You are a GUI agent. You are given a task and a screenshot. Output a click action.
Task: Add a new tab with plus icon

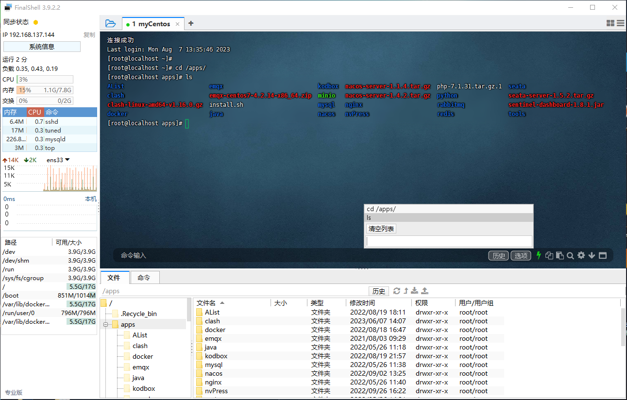point(191,23)
